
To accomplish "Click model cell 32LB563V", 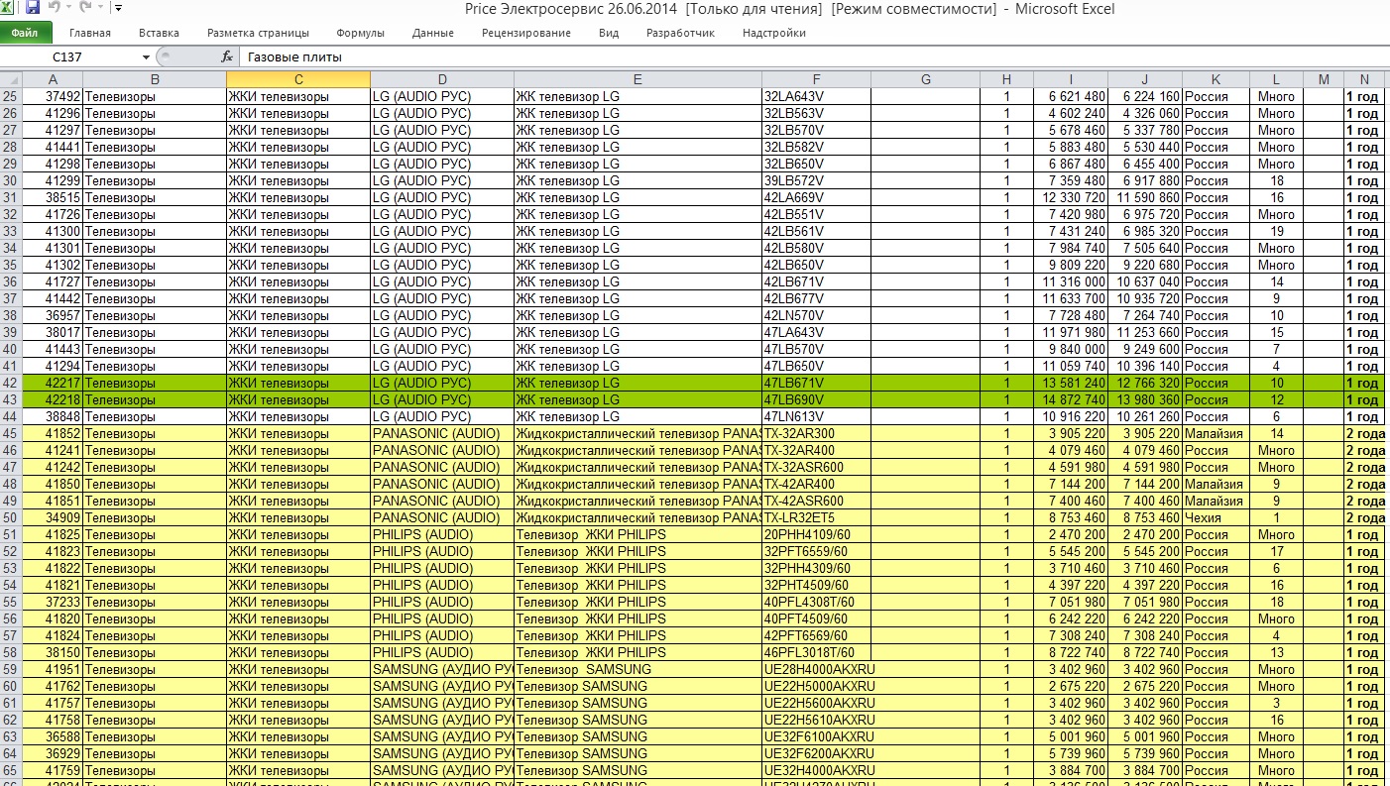I will point(816,113).
